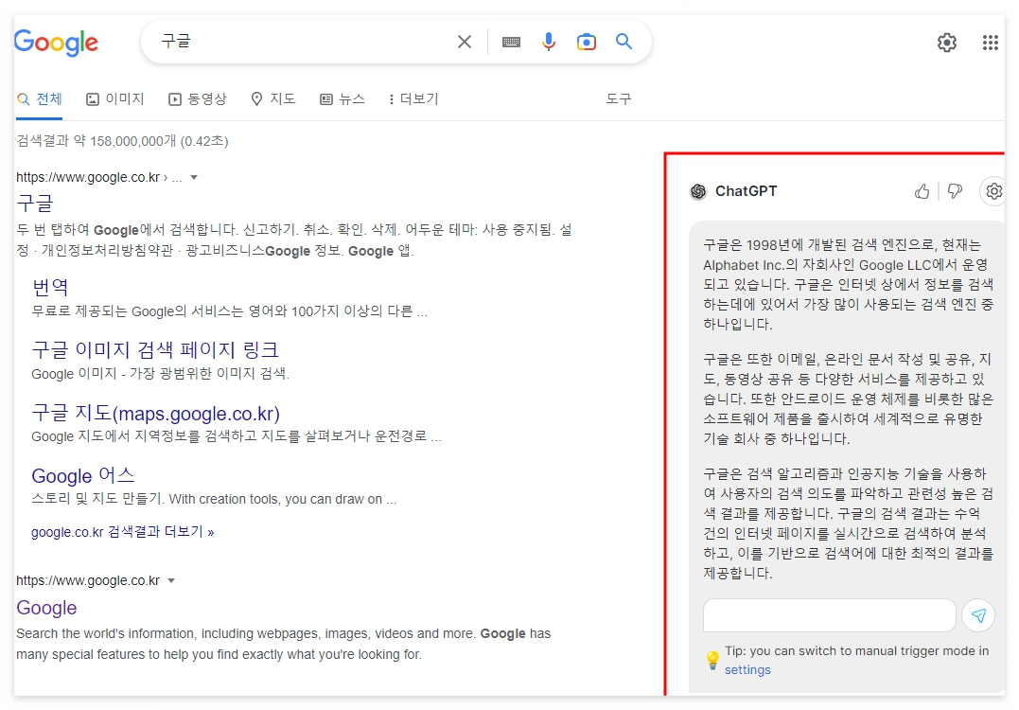Open ChatGPT extension settings via its gear icon
The height and width of the screenshot is (710, 1019).
pos(993,191)
